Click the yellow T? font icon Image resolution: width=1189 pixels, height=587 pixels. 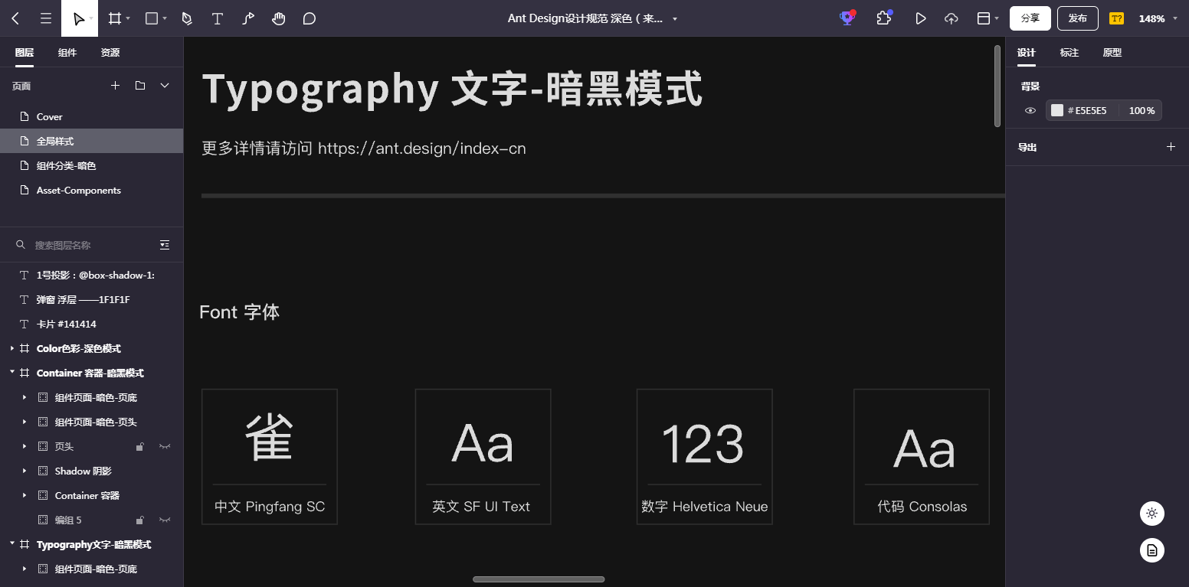[x=1117, y=18]
